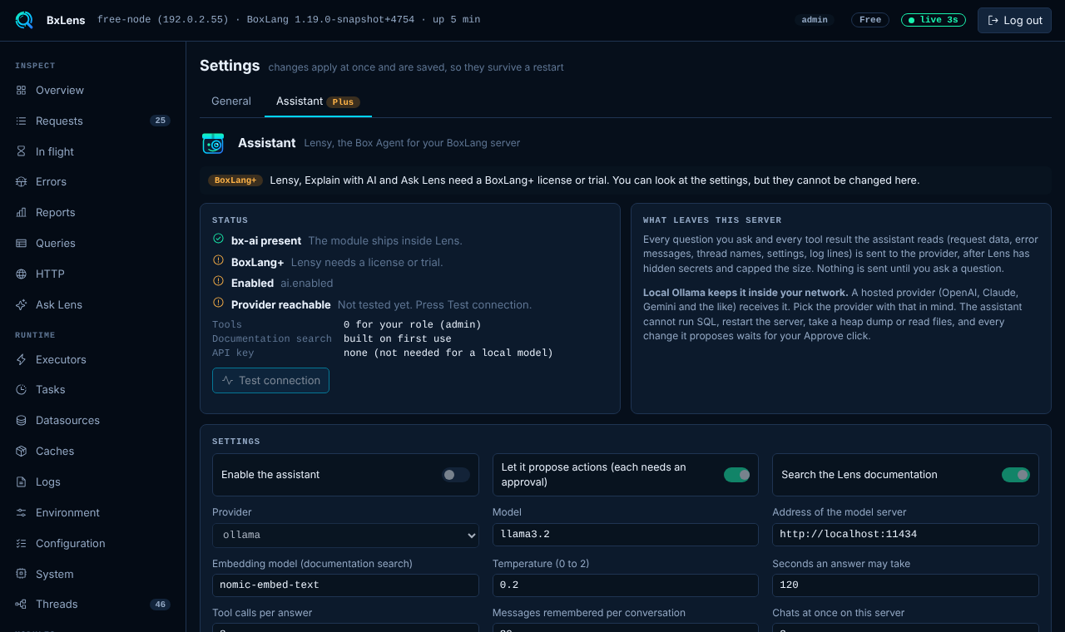1065x632 pixels.
Task: Click the Lensy assistant robot icon
Action: coord(213,143)
